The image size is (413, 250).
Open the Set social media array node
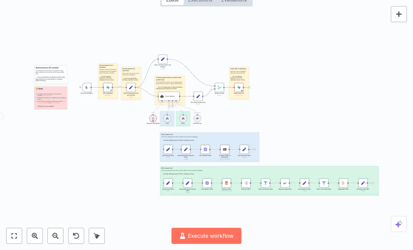pyautogui.click(x=198, y=96)
